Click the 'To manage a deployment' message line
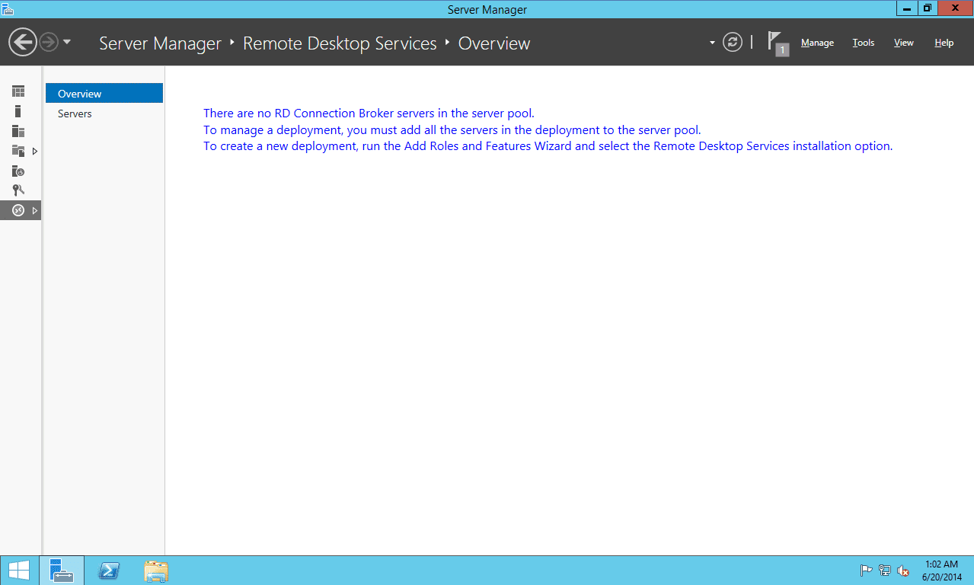This screenshot has width=974, height=585. point(452,129)
